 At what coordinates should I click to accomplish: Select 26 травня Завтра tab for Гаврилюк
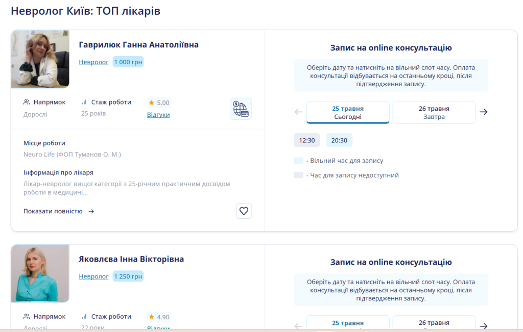click(x=434, y=113)
